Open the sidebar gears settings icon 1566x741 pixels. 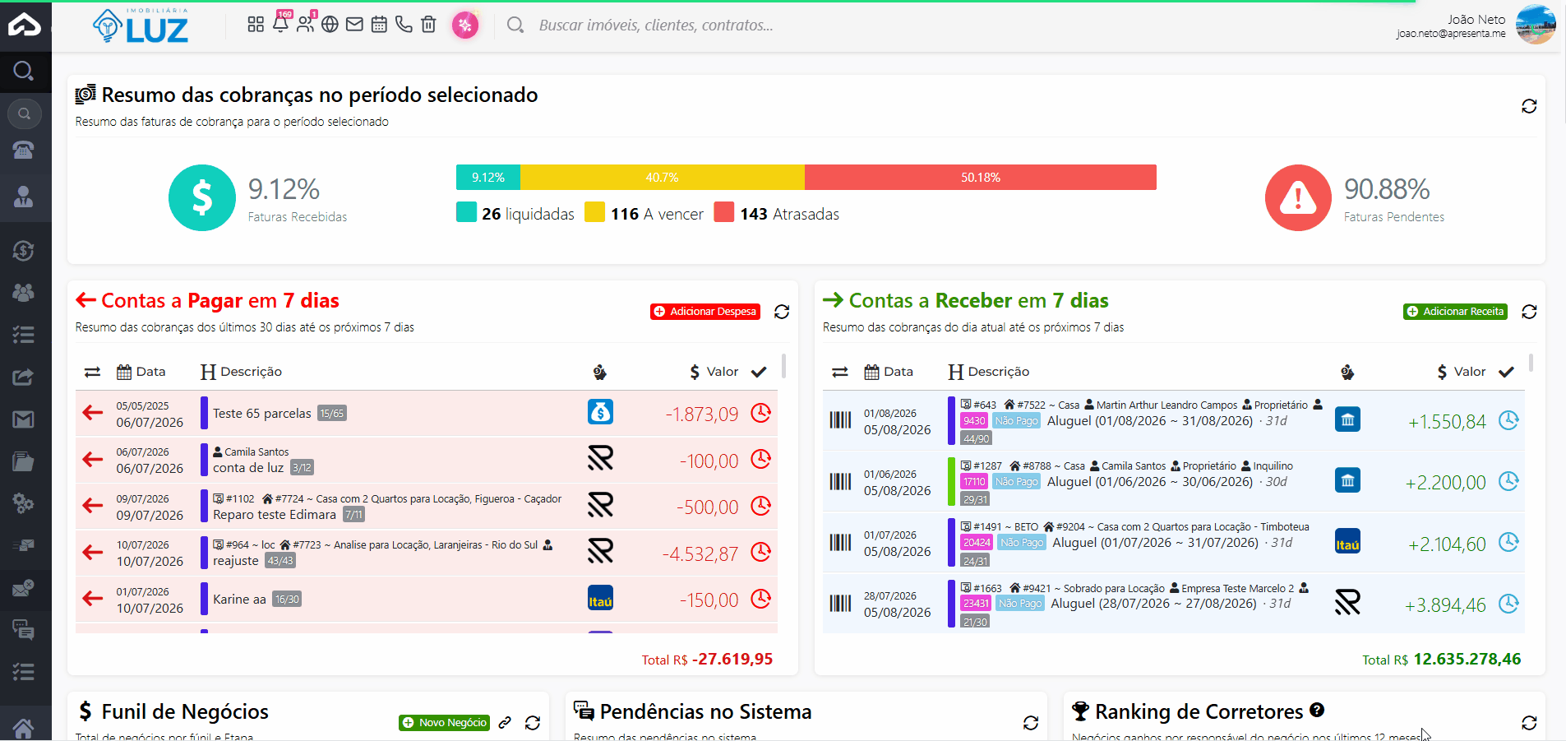(x=24, y=503)
